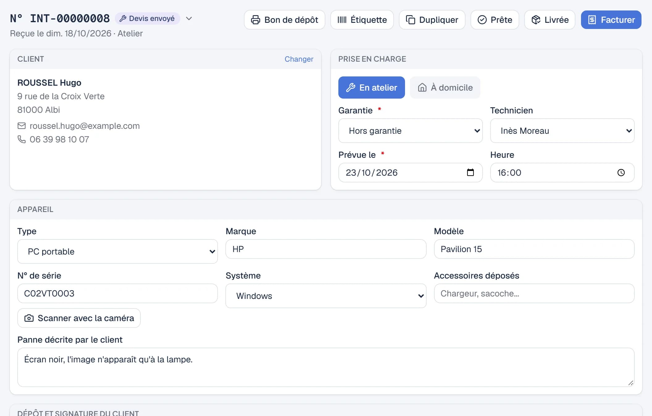
Task: Duplicate the intervention with Dupliquer
Action: point(432,20)
